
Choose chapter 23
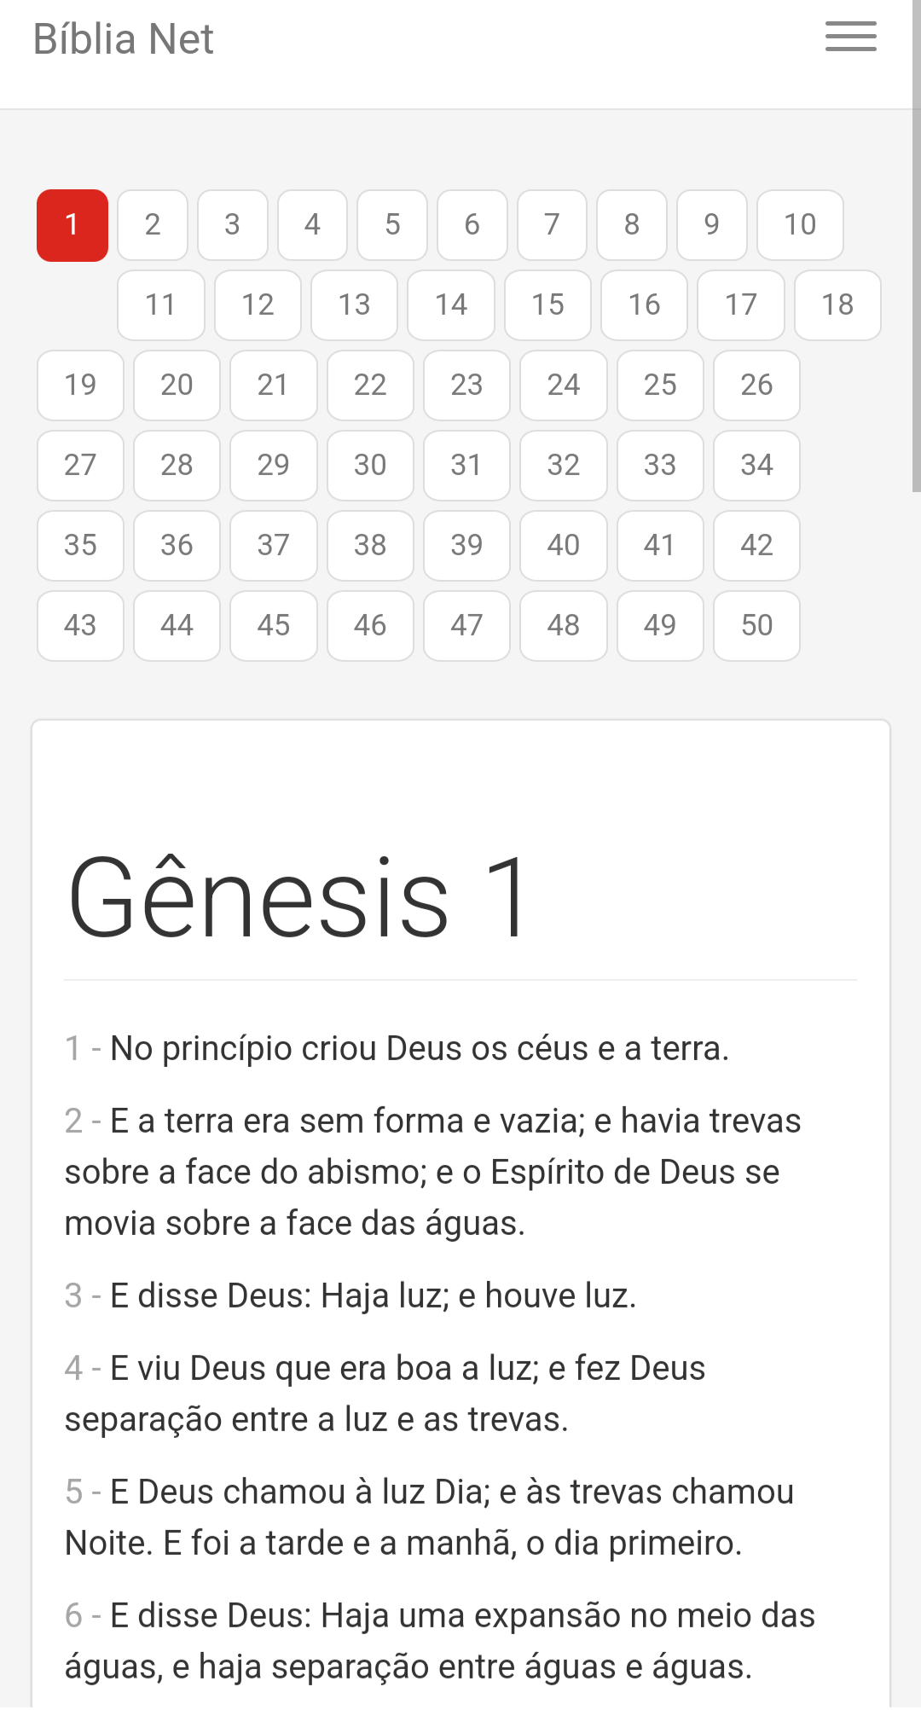(x=466, y=385)
